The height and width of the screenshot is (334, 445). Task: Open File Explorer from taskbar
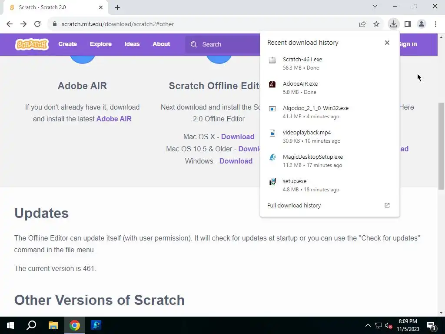[x=53, y=325]
